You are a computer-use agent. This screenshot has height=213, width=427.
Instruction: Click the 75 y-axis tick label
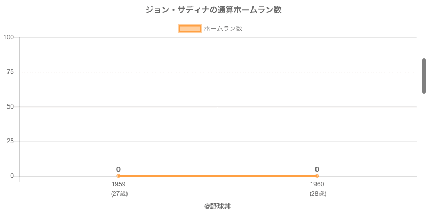(10, 72)
